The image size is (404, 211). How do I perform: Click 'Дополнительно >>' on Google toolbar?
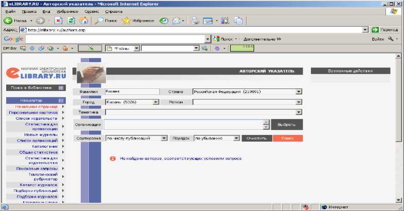(262, 39)
